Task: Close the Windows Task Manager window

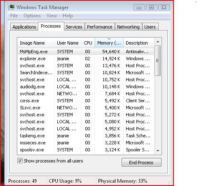Action: [164, 7]
